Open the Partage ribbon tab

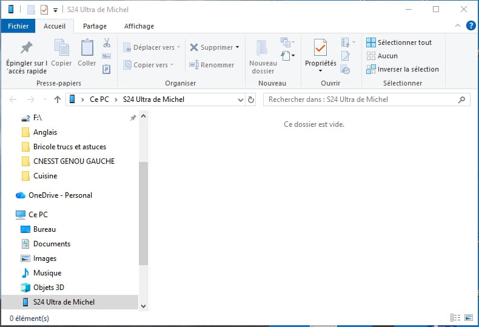click(x=95, y=26)
